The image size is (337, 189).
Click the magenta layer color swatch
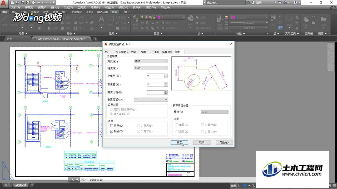(159, 17)
